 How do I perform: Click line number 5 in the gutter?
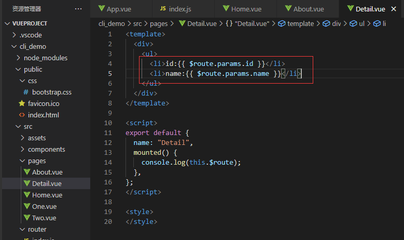click(110, 74)
